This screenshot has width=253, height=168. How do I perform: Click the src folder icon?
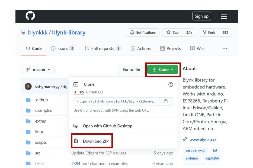click(28, 153)
